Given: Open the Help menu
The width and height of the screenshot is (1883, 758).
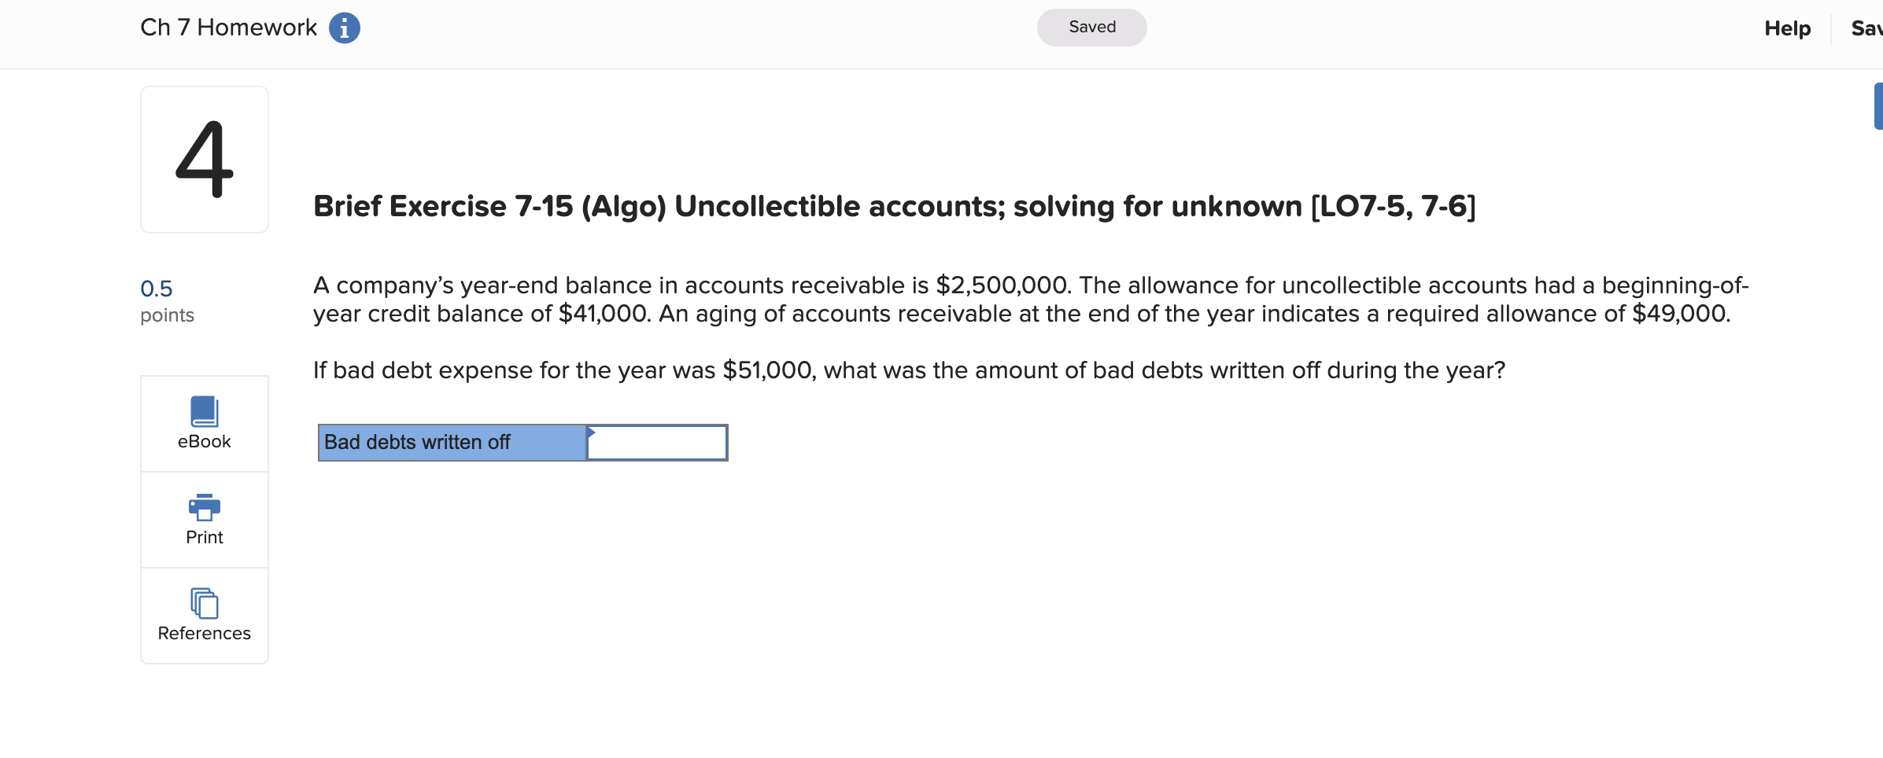Looking at the screenshot, I should 1787,29.
